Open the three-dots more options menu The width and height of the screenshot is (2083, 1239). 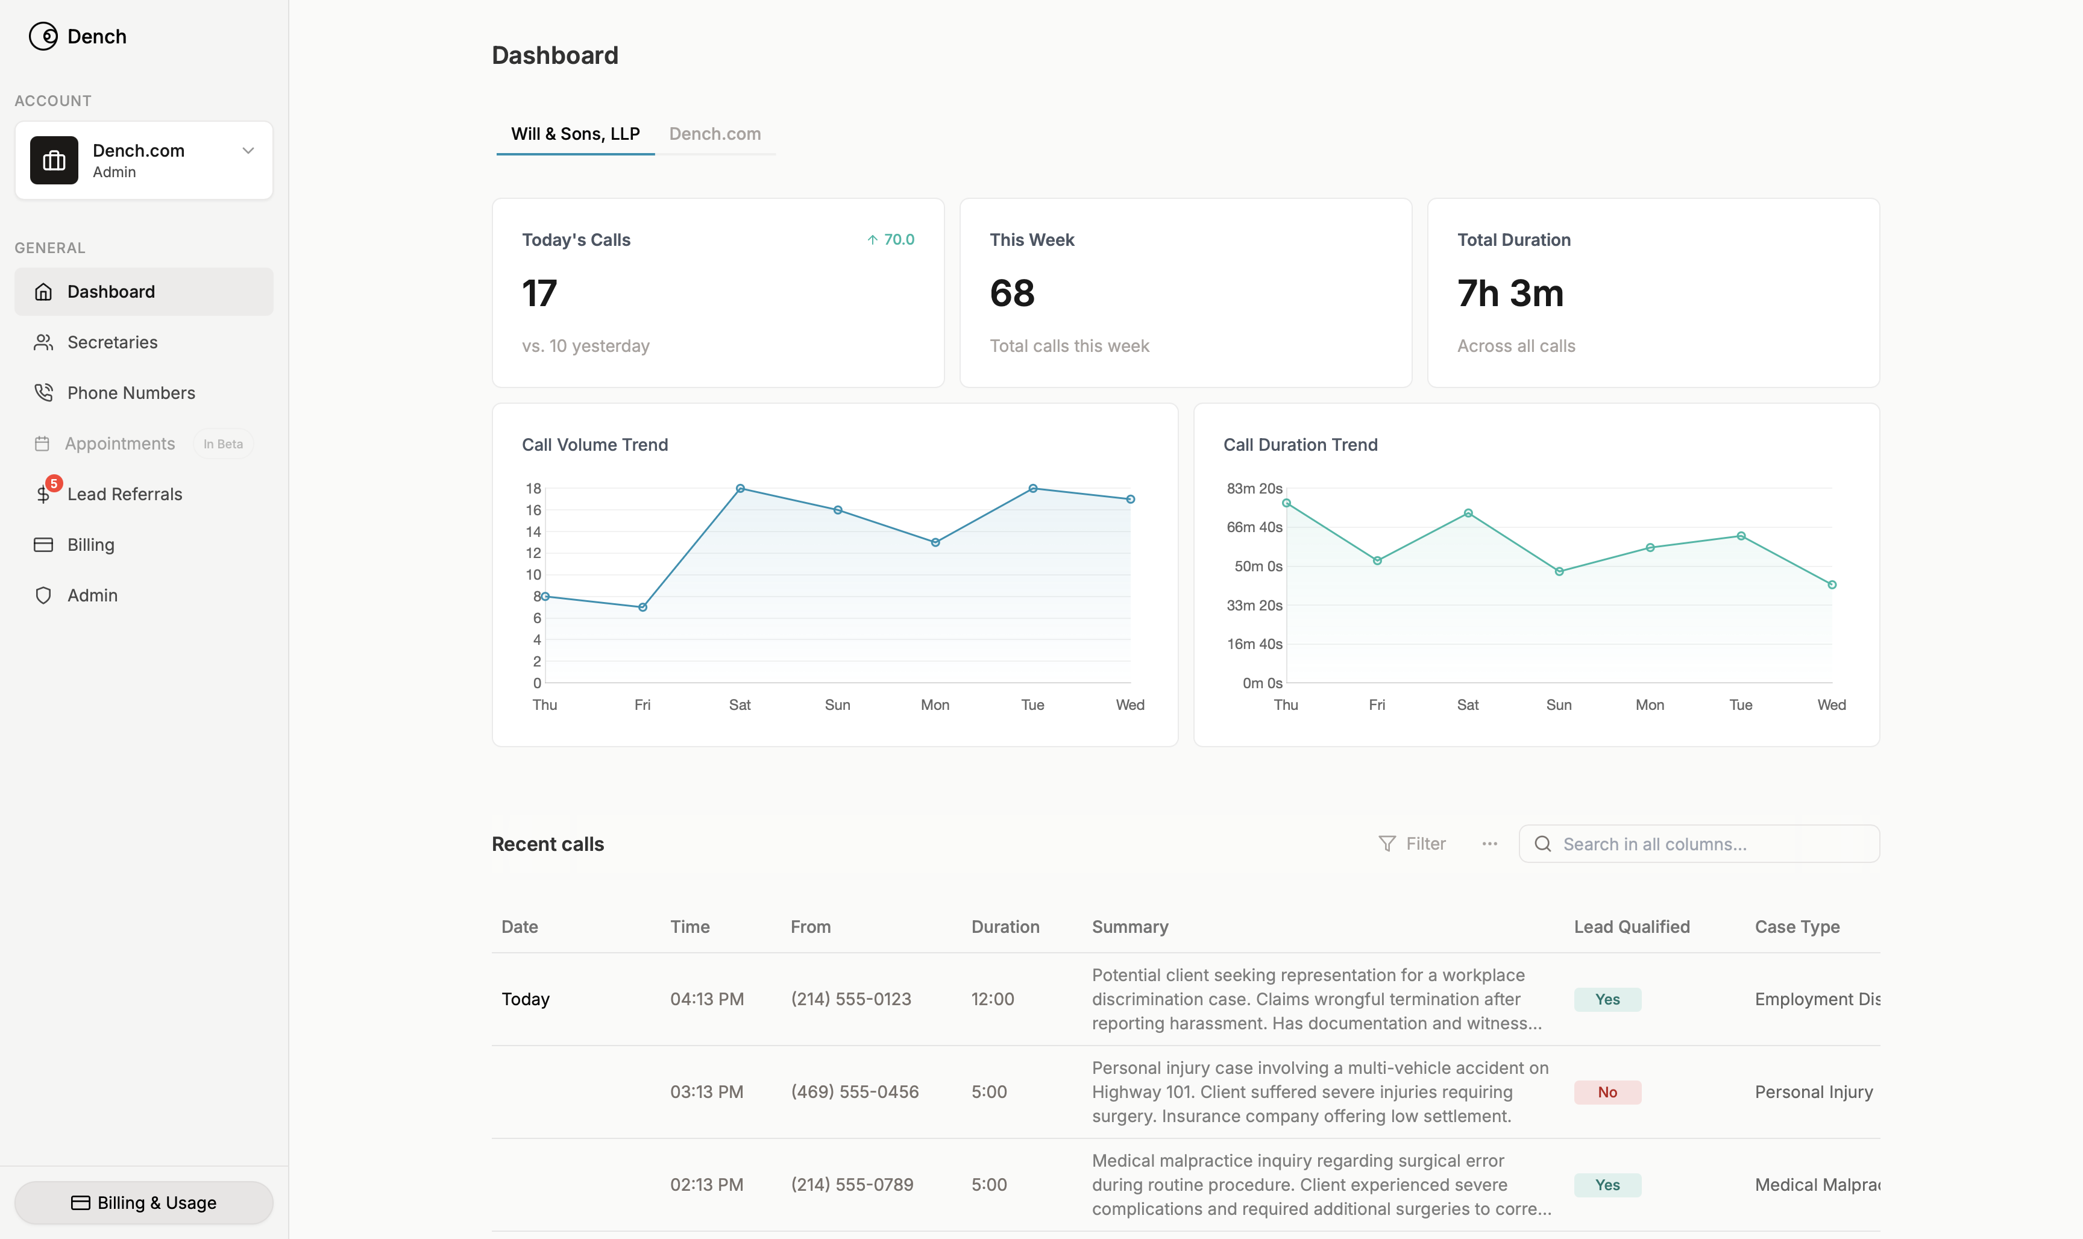1489,844
